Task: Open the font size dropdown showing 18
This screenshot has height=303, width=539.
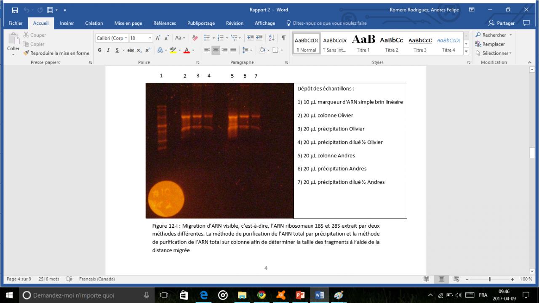Action: 150,38
